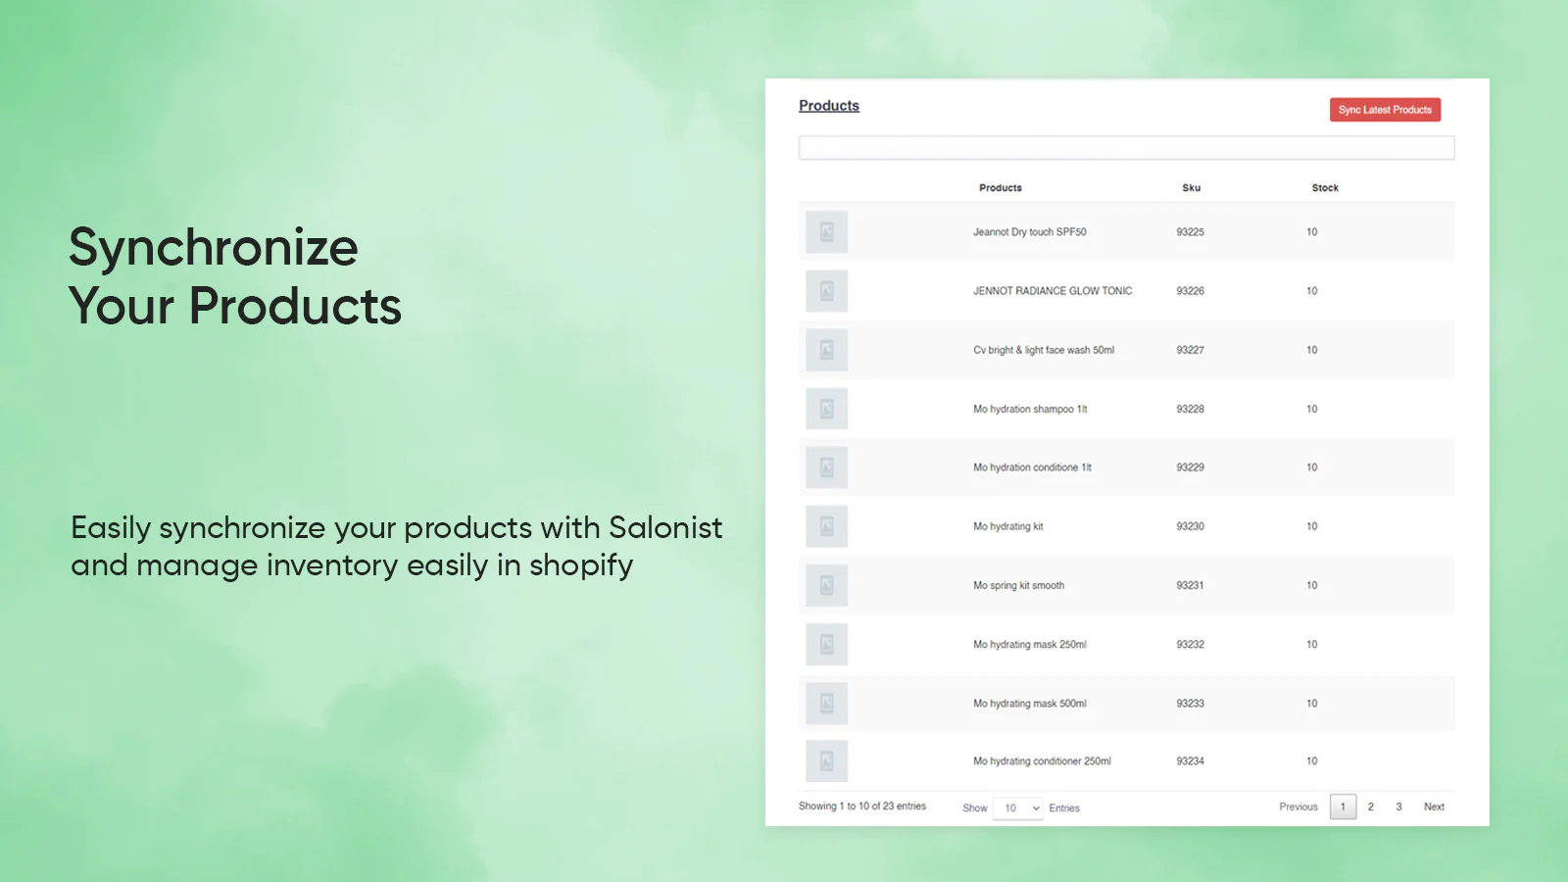This screenshot has width=1568, height=882.
Task: Jump to pagination page 3
Action: coord(1398,808)
